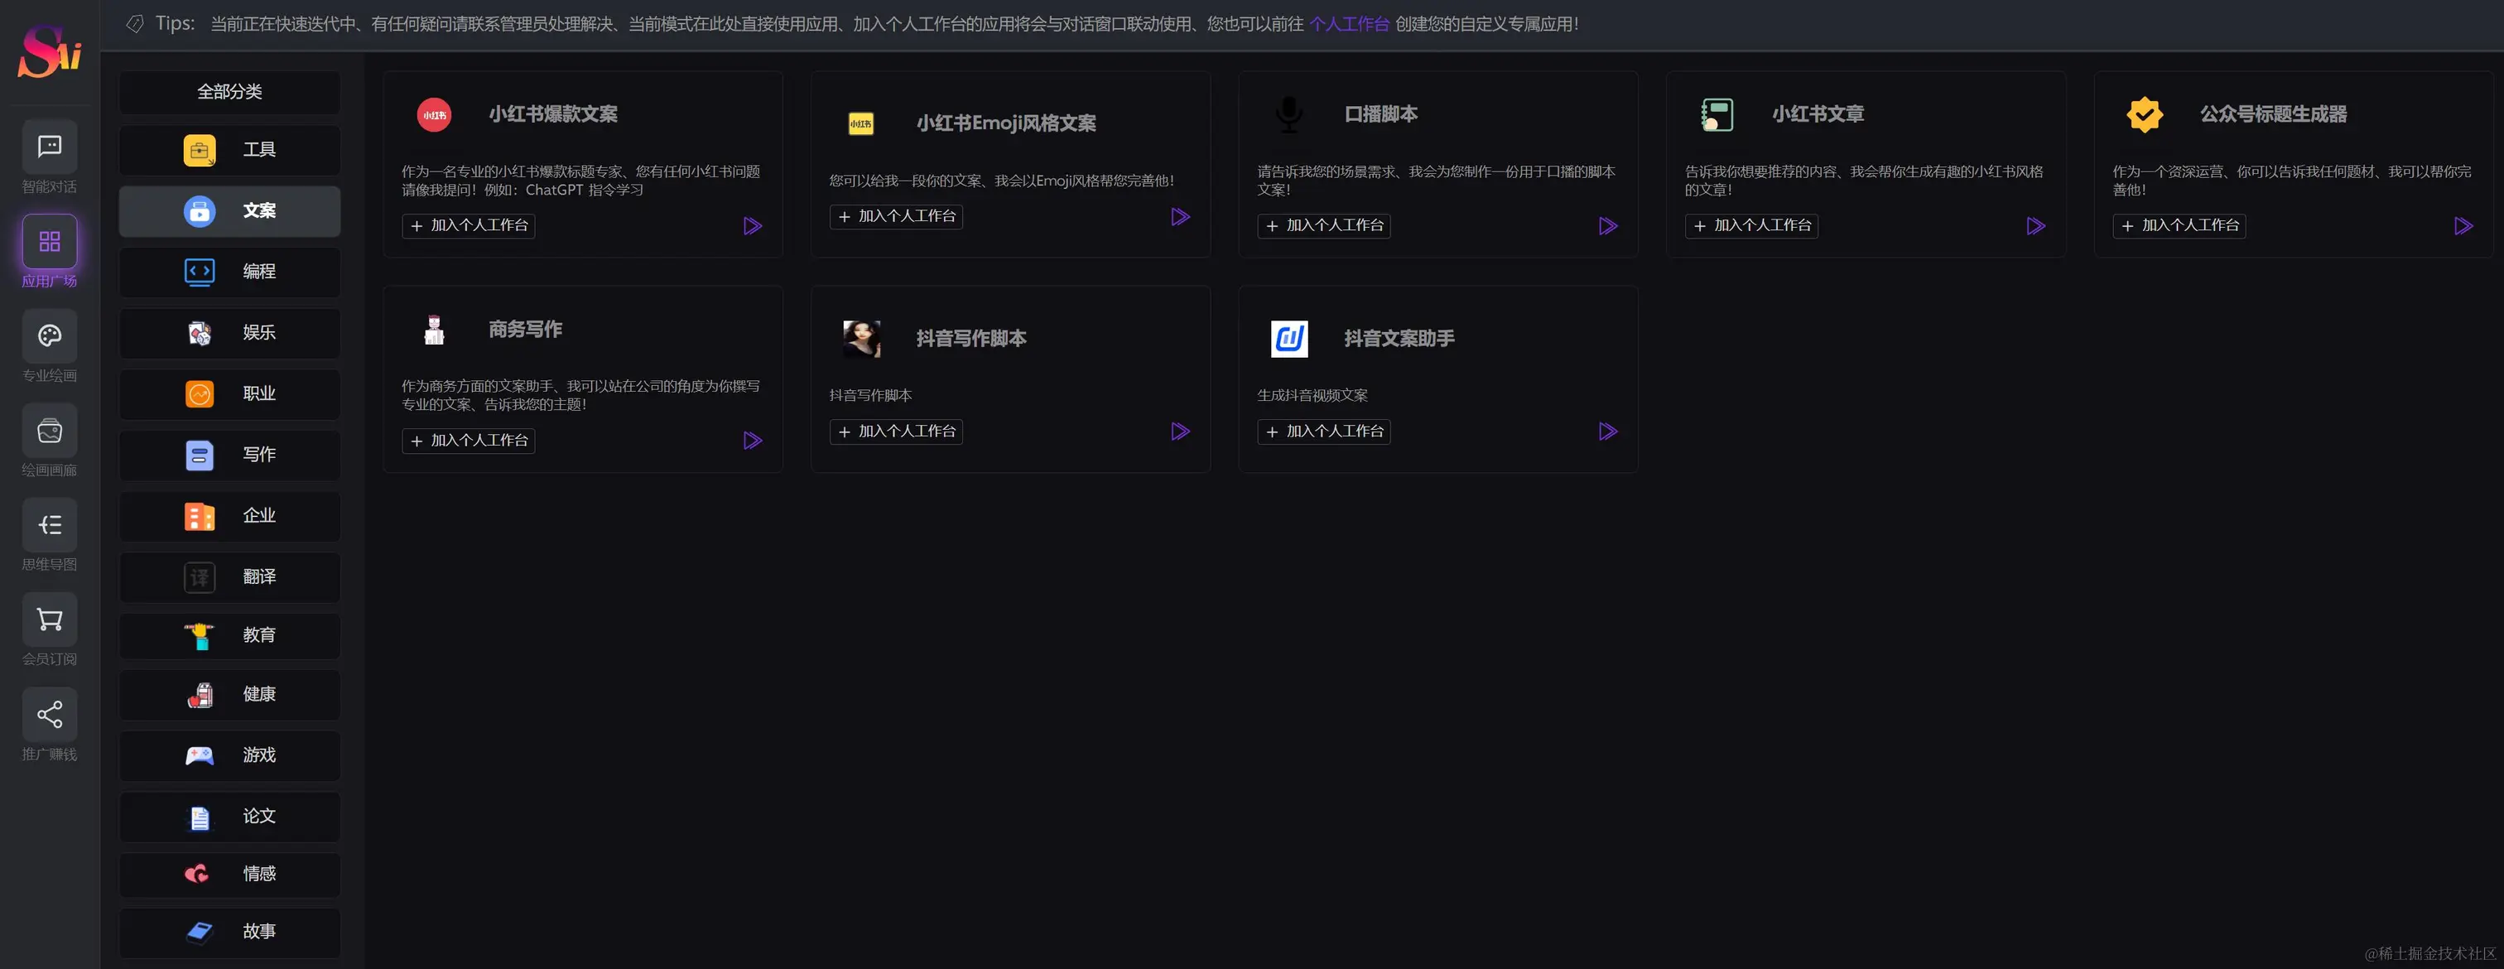Screen dimensions: 2504x969
Task: Open 专业绘画 palette icon in sidebar
Action: pyautogui.click(x=49, y=335)
